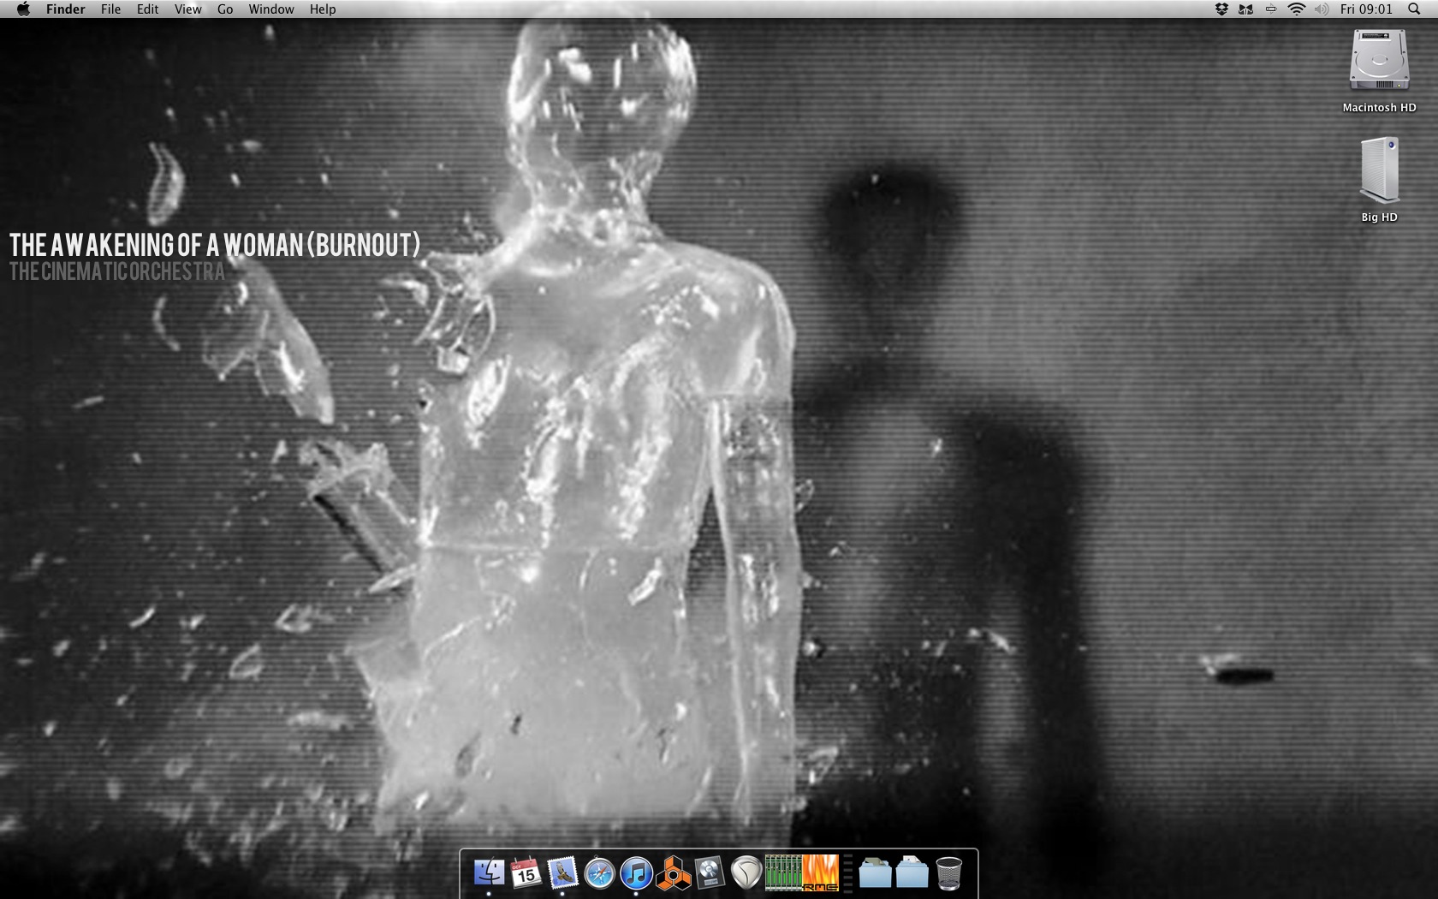1438x899 pixels.
Task: Click the butterfly menu bar icon
Action: coord(1246,9)
